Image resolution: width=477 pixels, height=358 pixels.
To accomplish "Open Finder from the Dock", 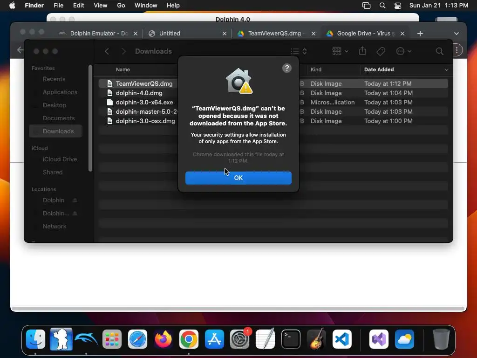I will click(35, 339).
